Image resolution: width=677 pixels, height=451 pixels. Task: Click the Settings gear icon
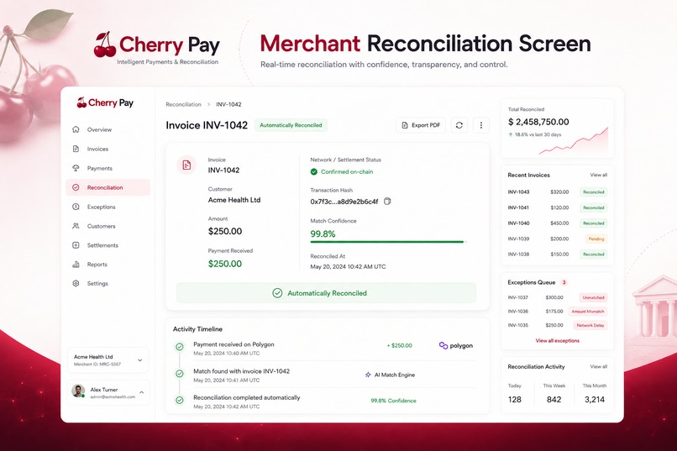(x=76, y=284)
